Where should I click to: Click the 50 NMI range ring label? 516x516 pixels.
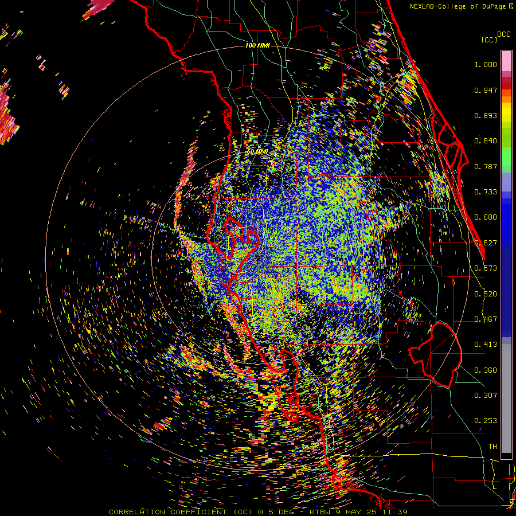click(x=257, y=152)
